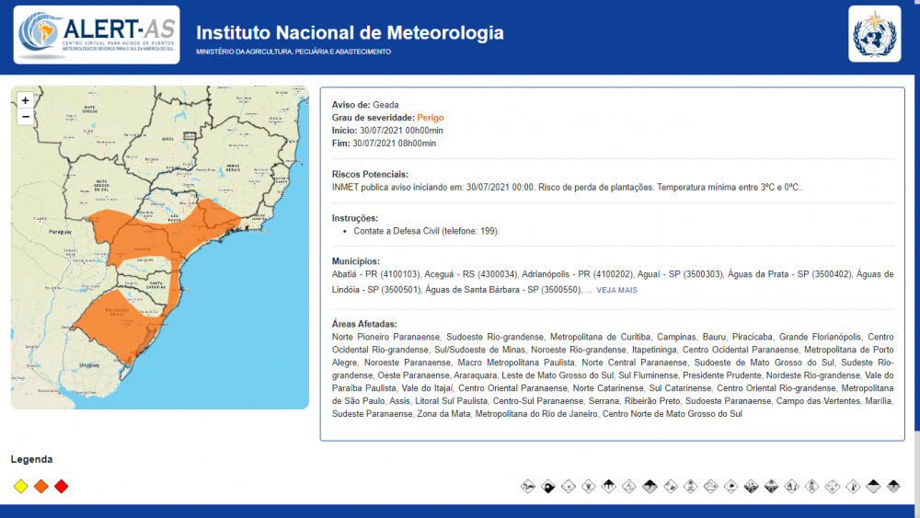Select the leftmost hazard type icon
This screenshot has height=518, width=920.
pyautogui.click(x=527, y=486)
